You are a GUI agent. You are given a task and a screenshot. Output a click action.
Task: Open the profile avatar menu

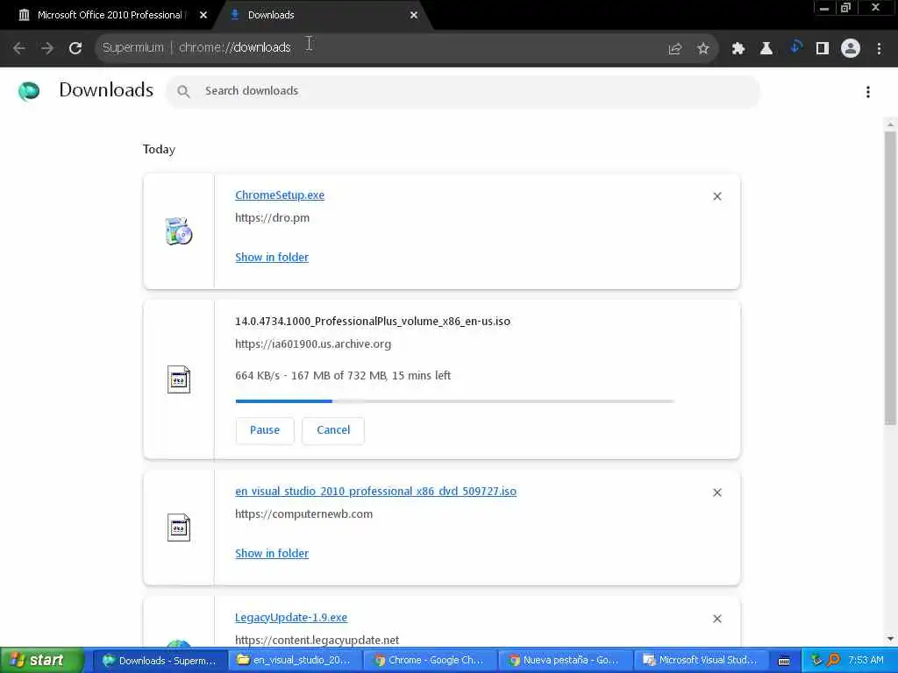pos(851,49)
